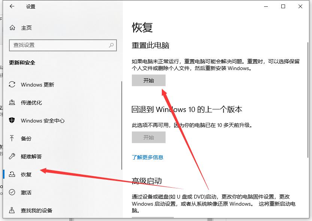312x221 pixels.
Task: Select the 恢复 recovery icon
Action: point(12,174)
